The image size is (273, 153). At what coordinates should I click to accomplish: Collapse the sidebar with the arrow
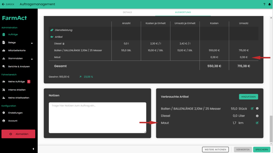tap(33, 149)
